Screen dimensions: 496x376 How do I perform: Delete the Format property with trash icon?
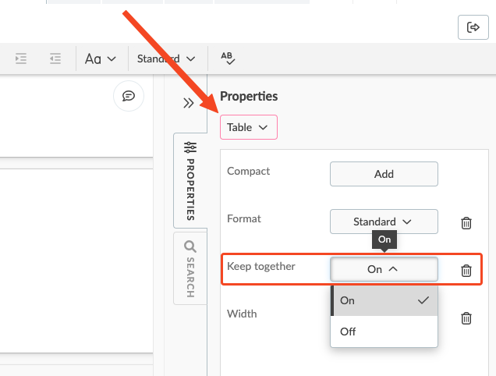pos(466,223)
